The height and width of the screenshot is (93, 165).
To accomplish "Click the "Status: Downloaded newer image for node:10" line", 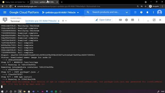I will coord(26,57).
